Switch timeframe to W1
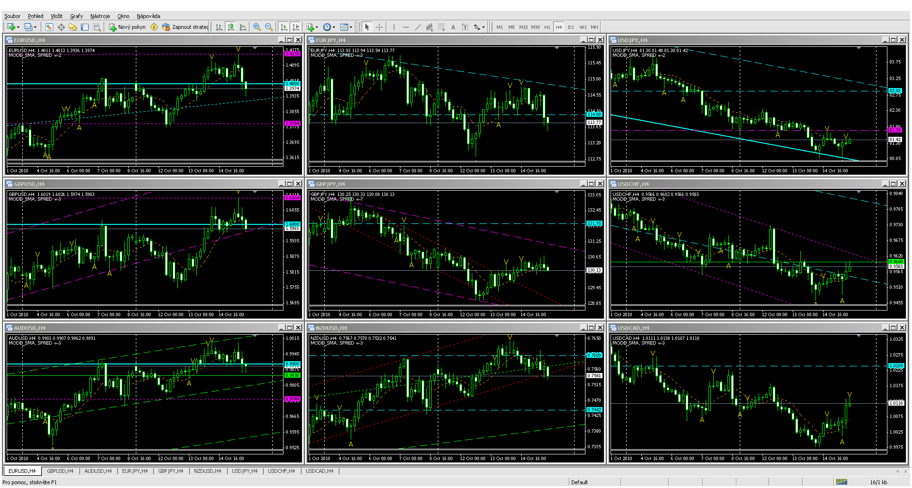 583,27
